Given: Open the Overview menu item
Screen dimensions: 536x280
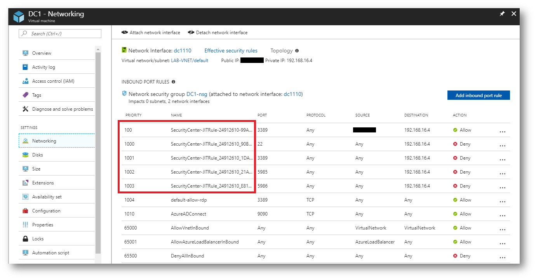Looking at the screenshot, I should (x=57, y=53).
